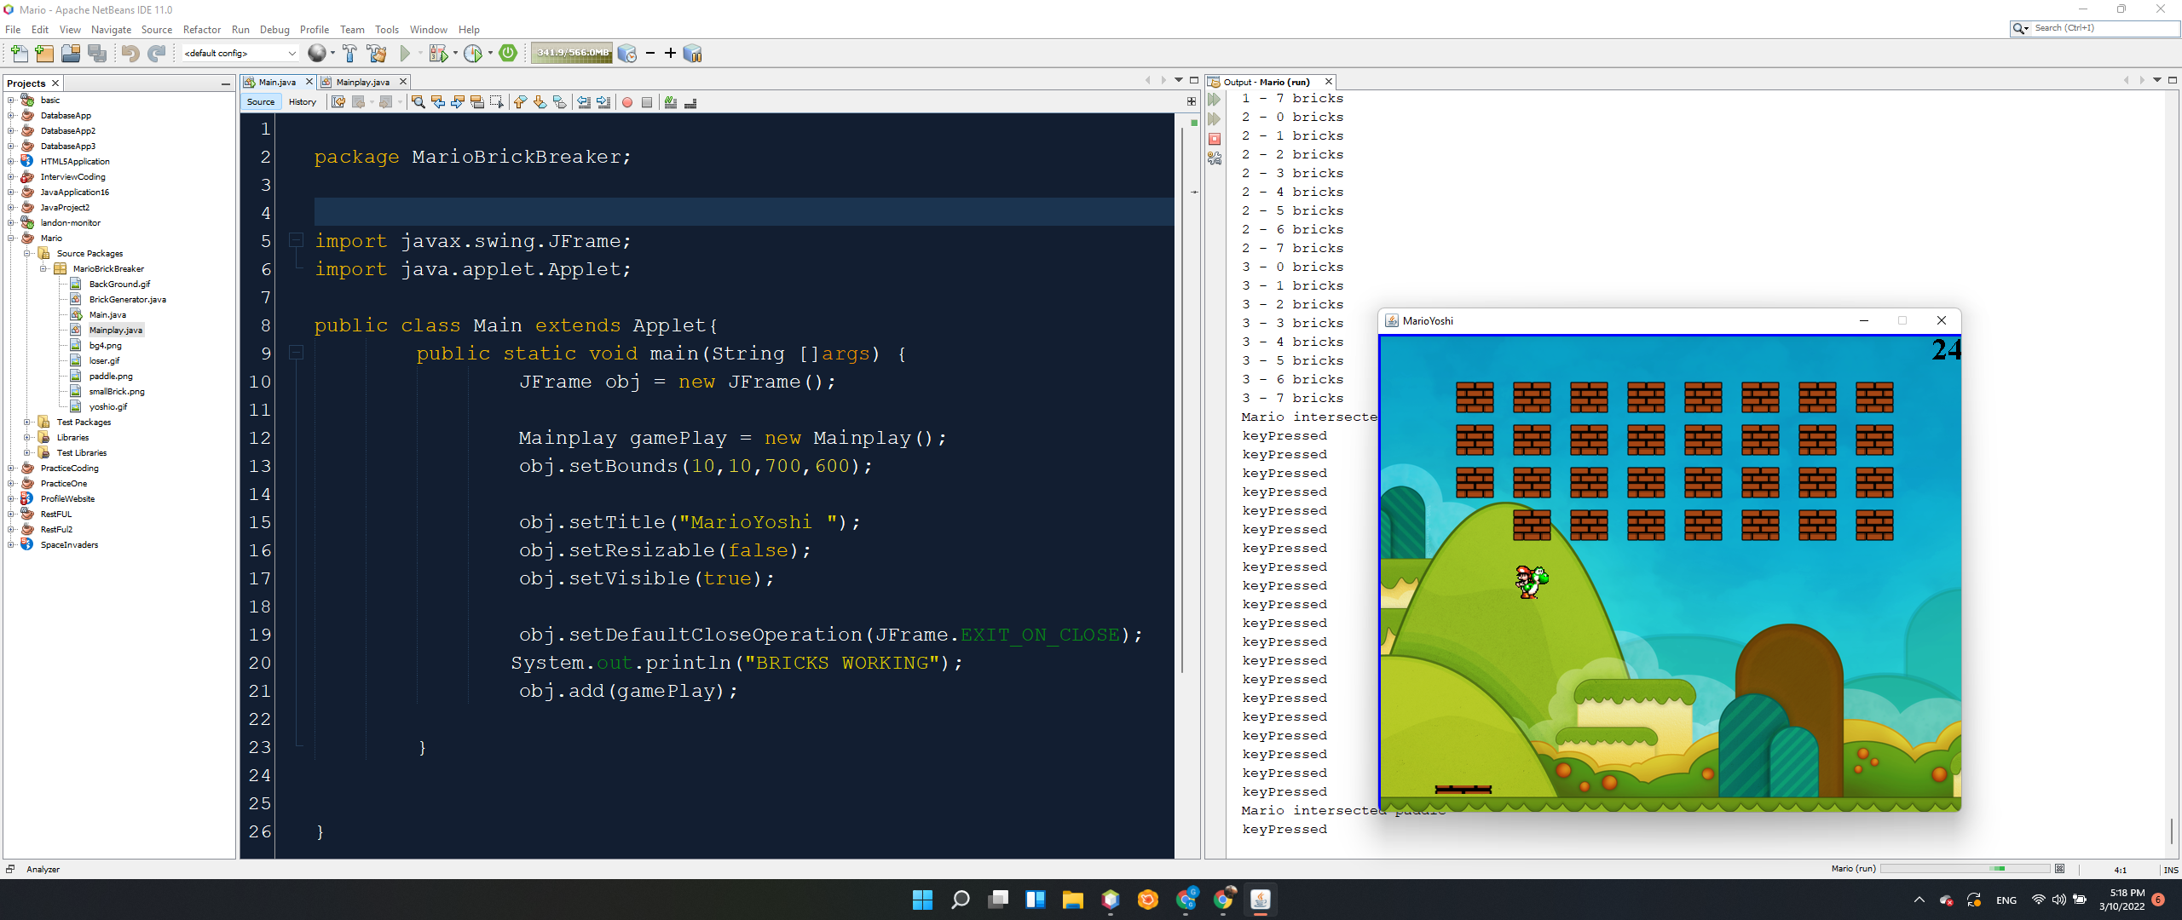This screenshot has height=920, width=2182.
Task: Click the Debug Project icon
Action: click(x=438, y=54)
